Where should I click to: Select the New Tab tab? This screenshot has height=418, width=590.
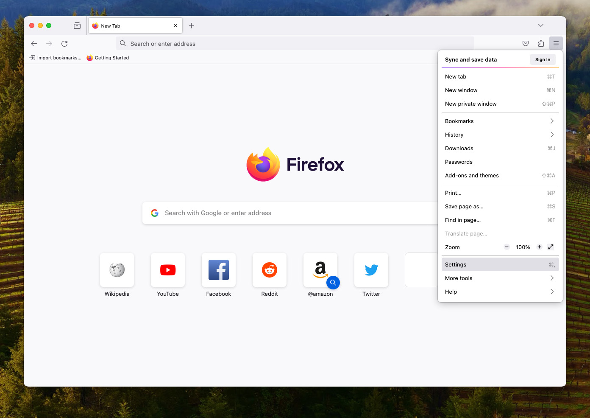tap(135, 25)
